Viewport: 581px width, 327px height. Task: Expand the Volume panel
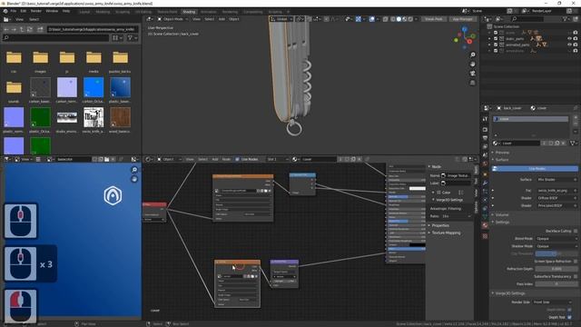point(502,214)
